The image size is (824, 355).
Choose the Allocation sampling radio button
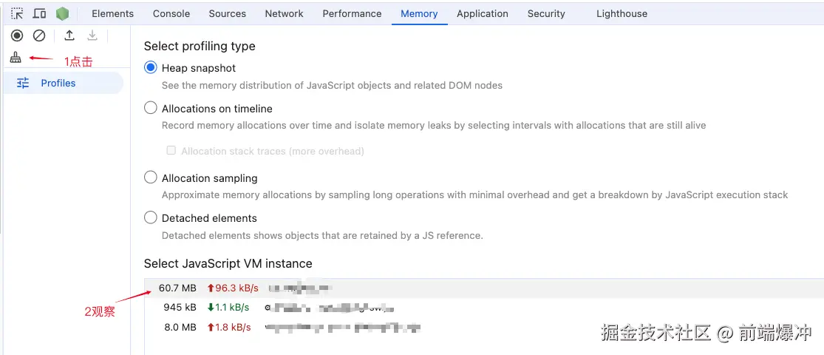151,177
